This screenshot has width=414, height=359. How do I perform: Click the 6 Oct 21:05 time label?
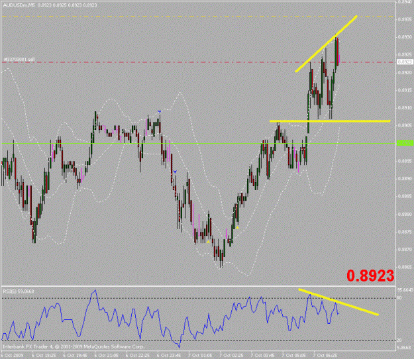pyautogui.click(x=107, y=355)
